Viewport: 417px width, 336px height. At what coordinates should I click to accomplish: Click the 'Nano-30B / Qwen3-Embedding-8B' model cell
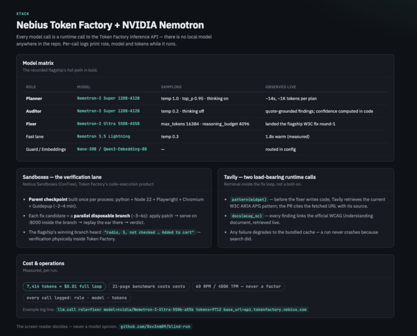point(112,149)
